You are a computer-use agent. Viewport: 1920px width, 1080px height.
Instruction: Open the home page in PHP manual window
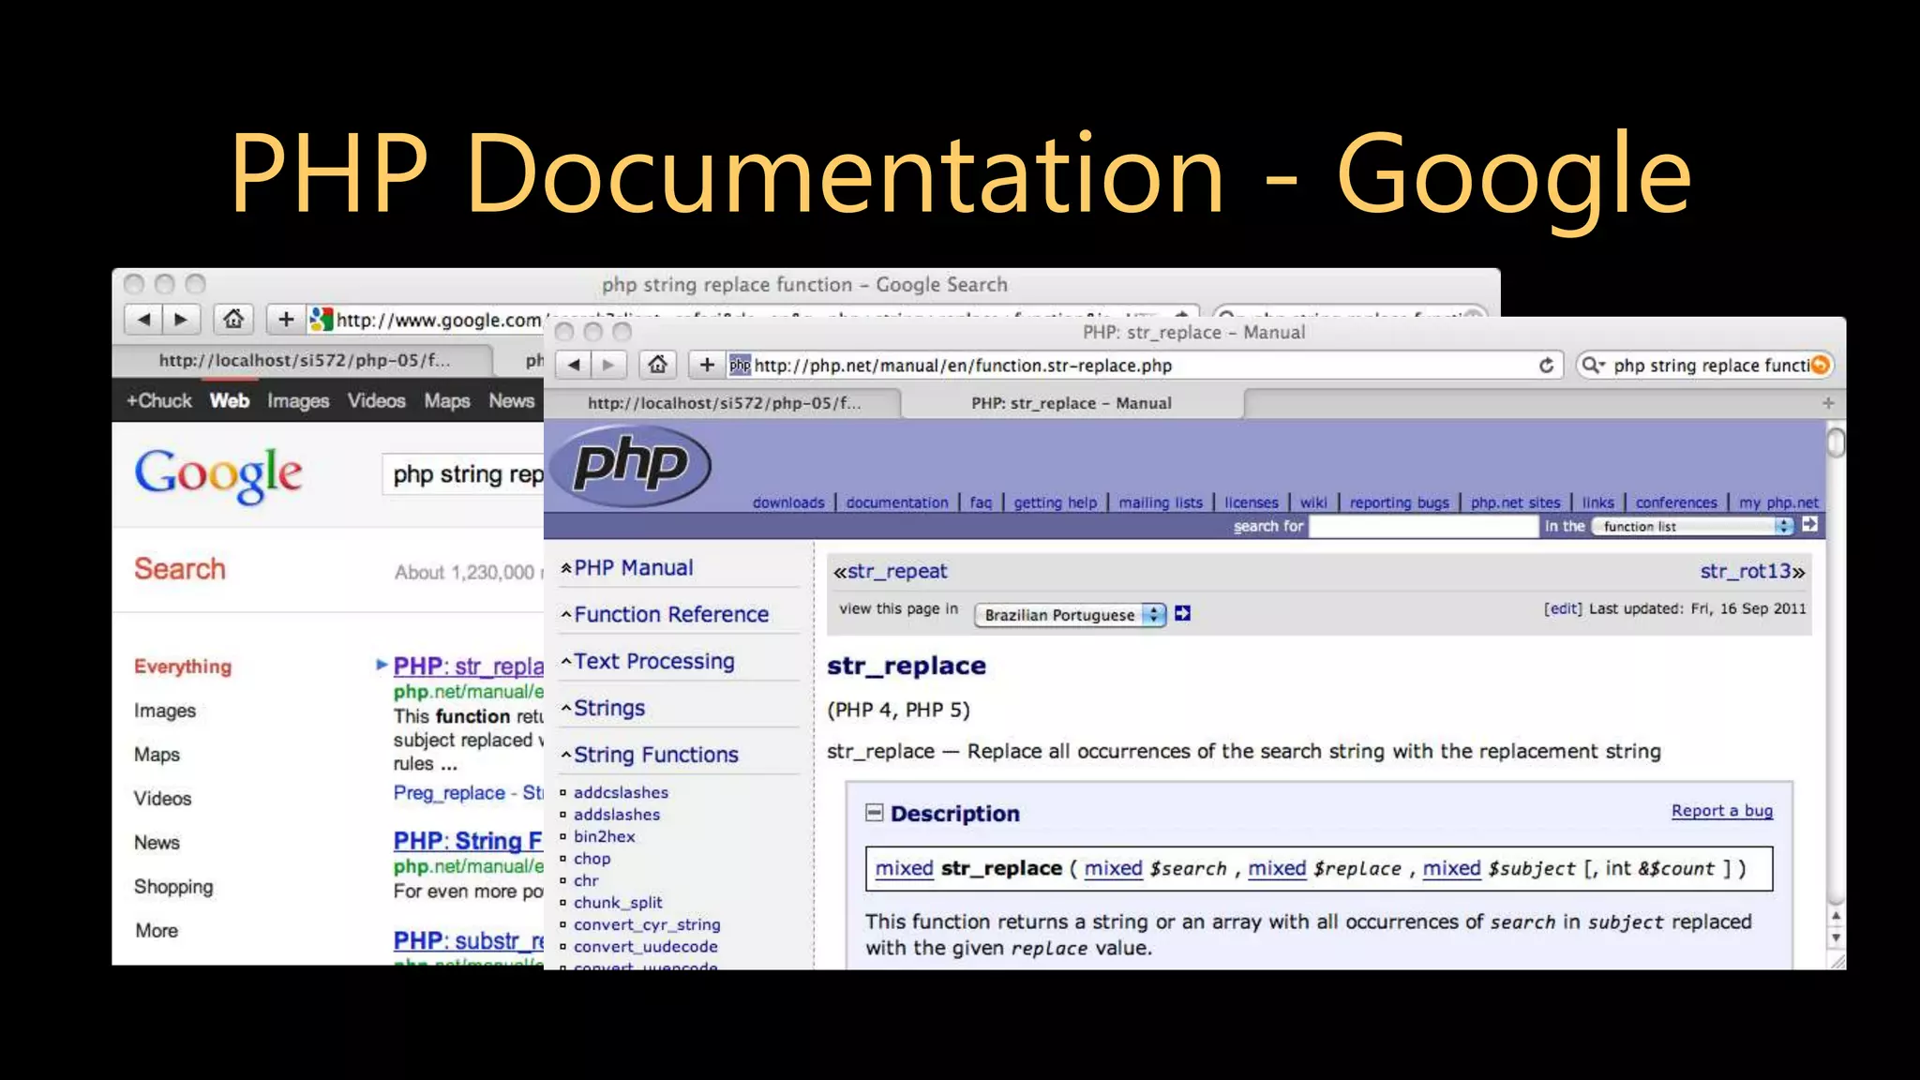click(658, 365)
